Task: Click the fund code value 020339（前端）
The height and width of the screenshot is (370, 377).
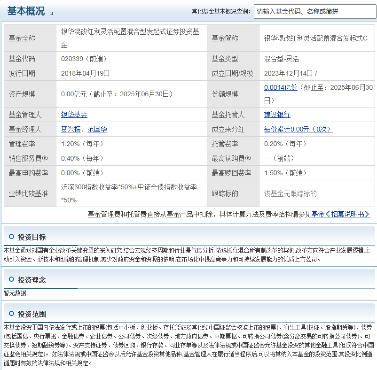Action: pos(84,59)
